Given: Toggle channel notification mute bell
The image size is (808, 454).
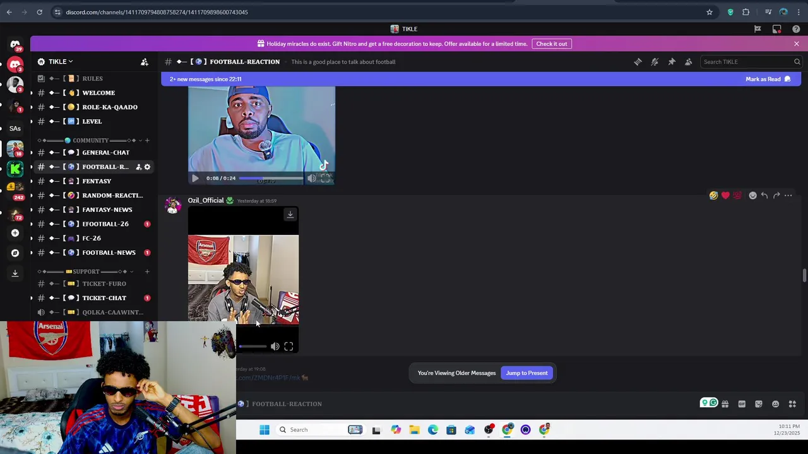Looking at the screenshot, I should pos(655,62).
